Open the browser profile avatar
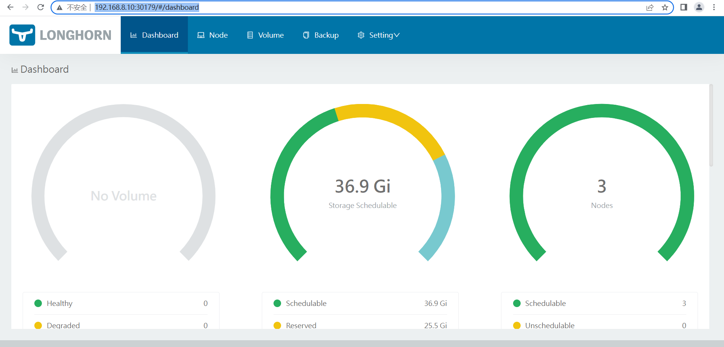Image resolution: width=724 pixels, height=347 pixels. [699, 7]
